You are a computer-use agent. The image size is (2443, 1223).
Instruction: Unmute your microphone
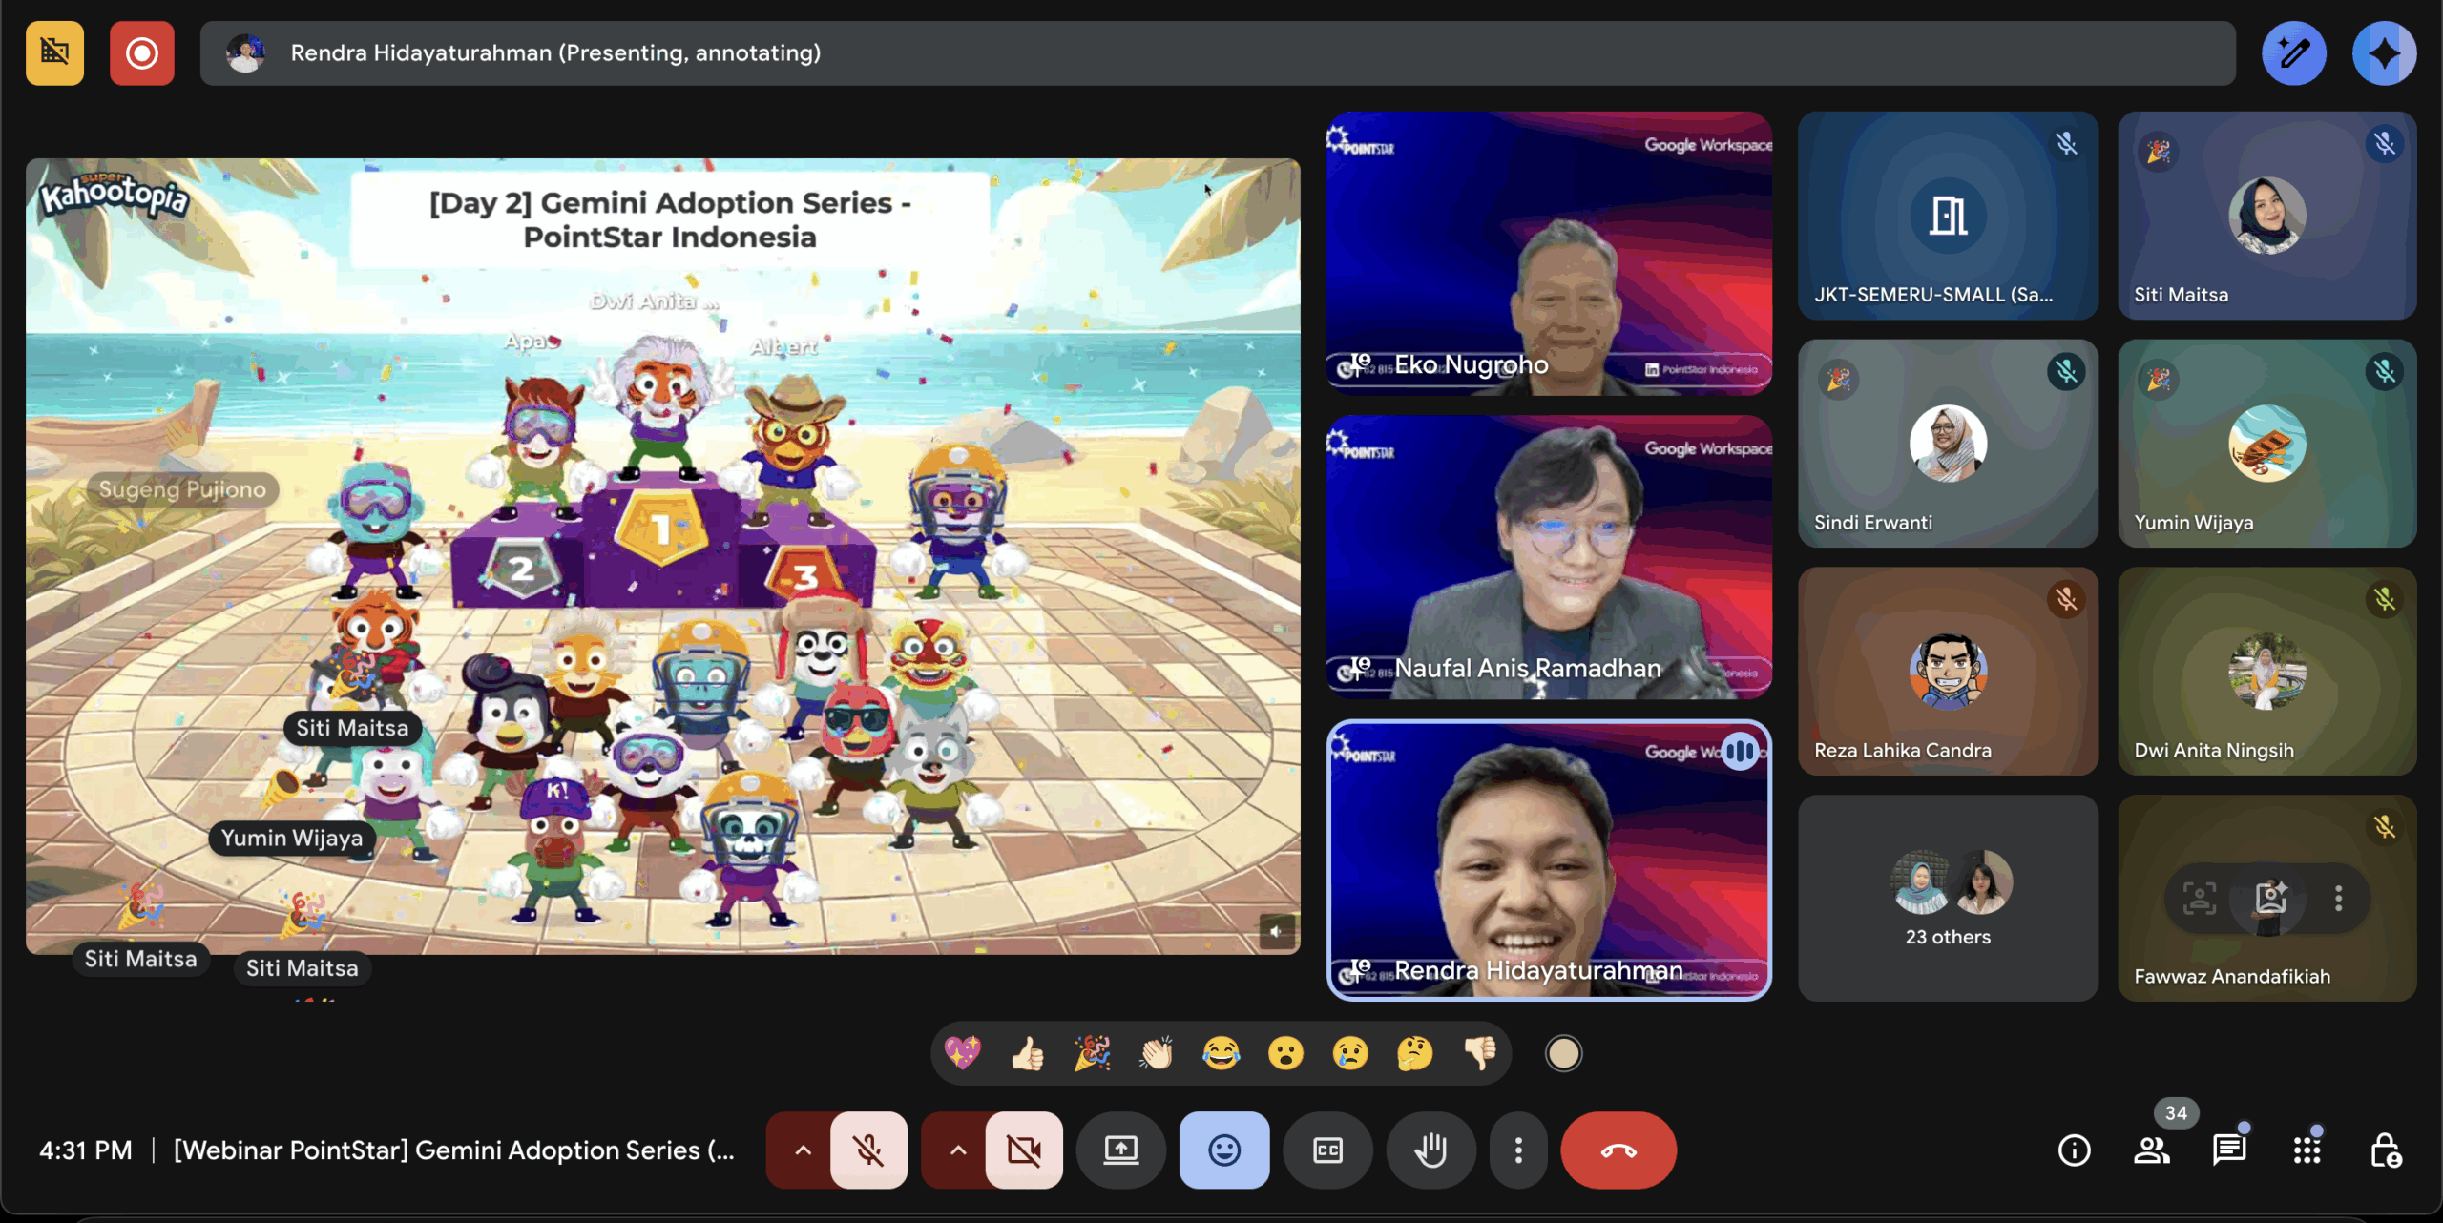tap(868, 1150)
